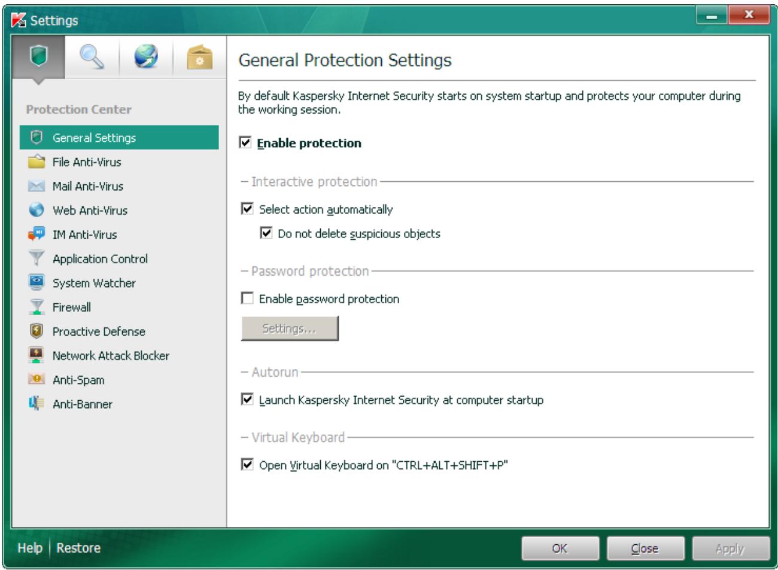Click the General Settings shield icon
778x570 pixels.
point(37,138)
